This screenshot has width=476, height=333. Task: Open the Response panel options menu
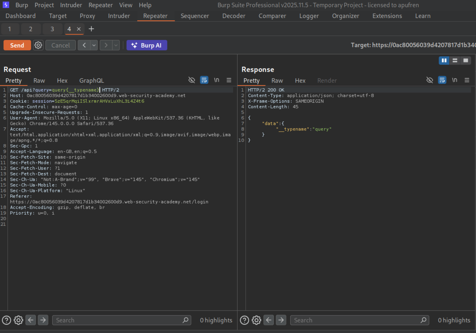click(x=467, y=80)
